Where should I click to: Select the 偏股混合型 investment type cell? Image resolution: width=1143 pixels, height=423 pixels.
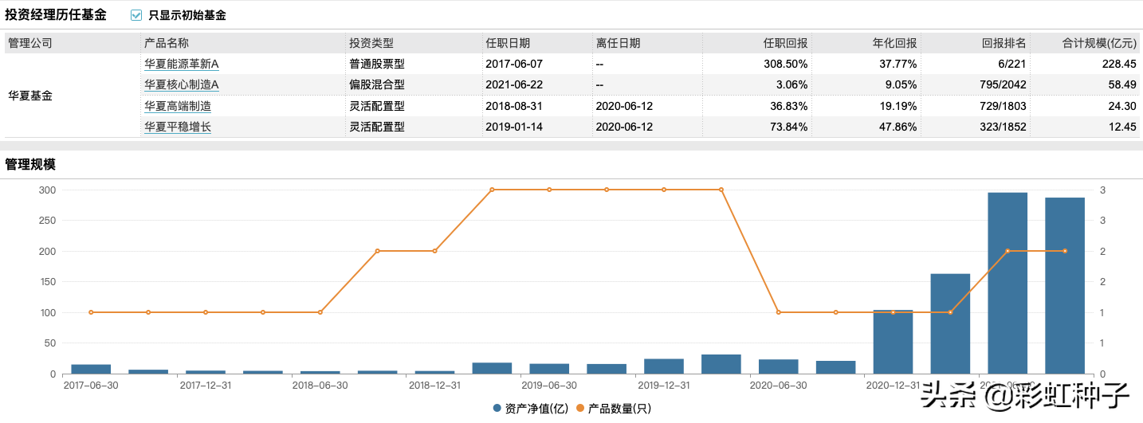click(x=377, y=84)
